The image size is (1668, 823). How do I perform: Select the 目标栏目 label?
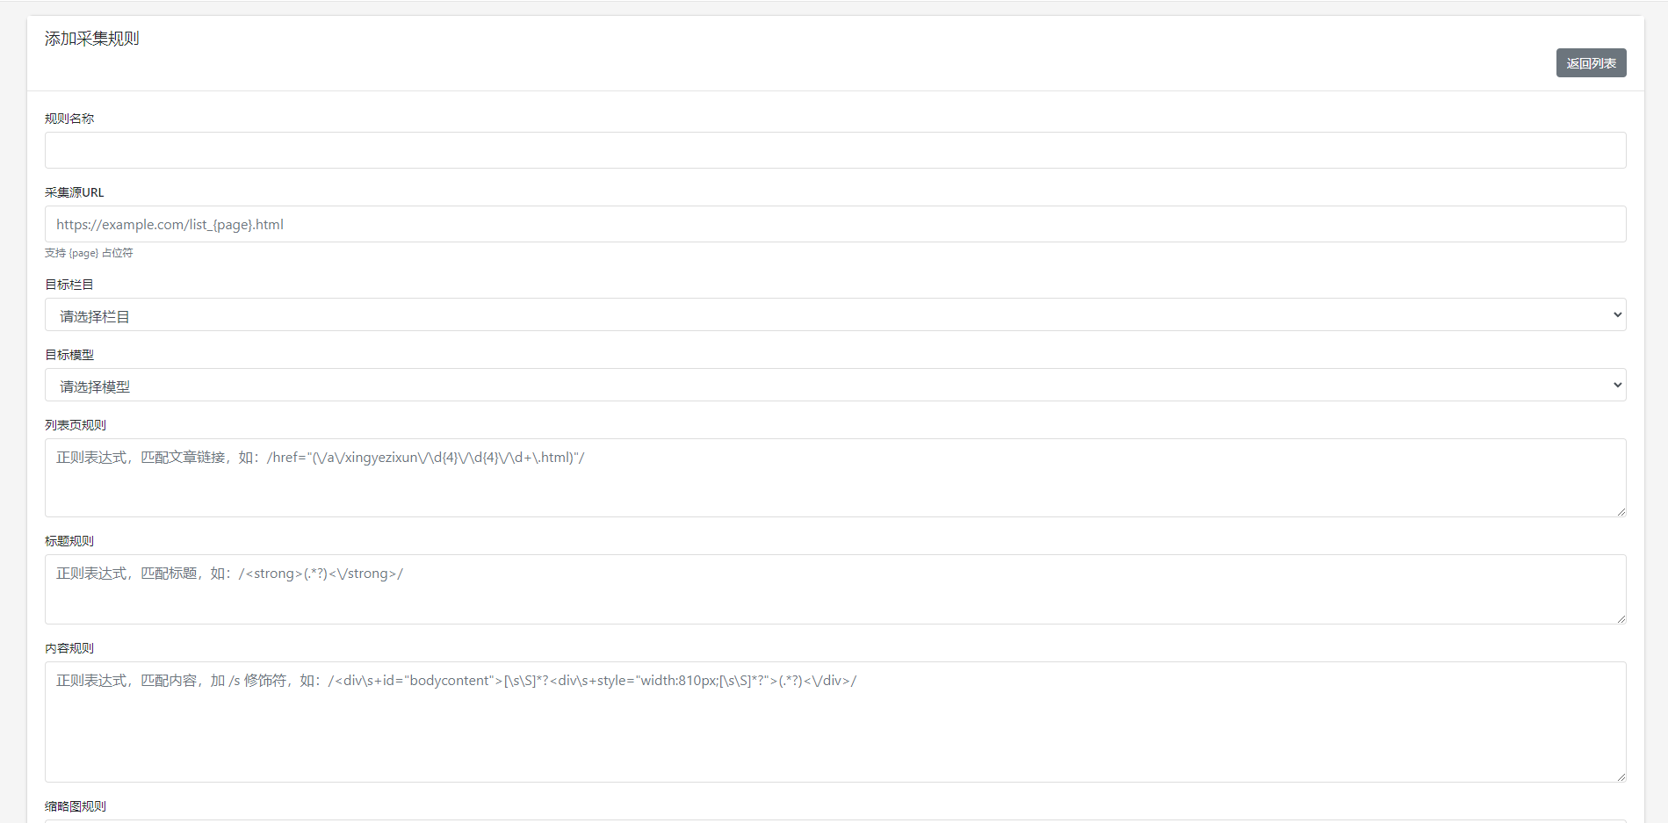click(69, 285)
